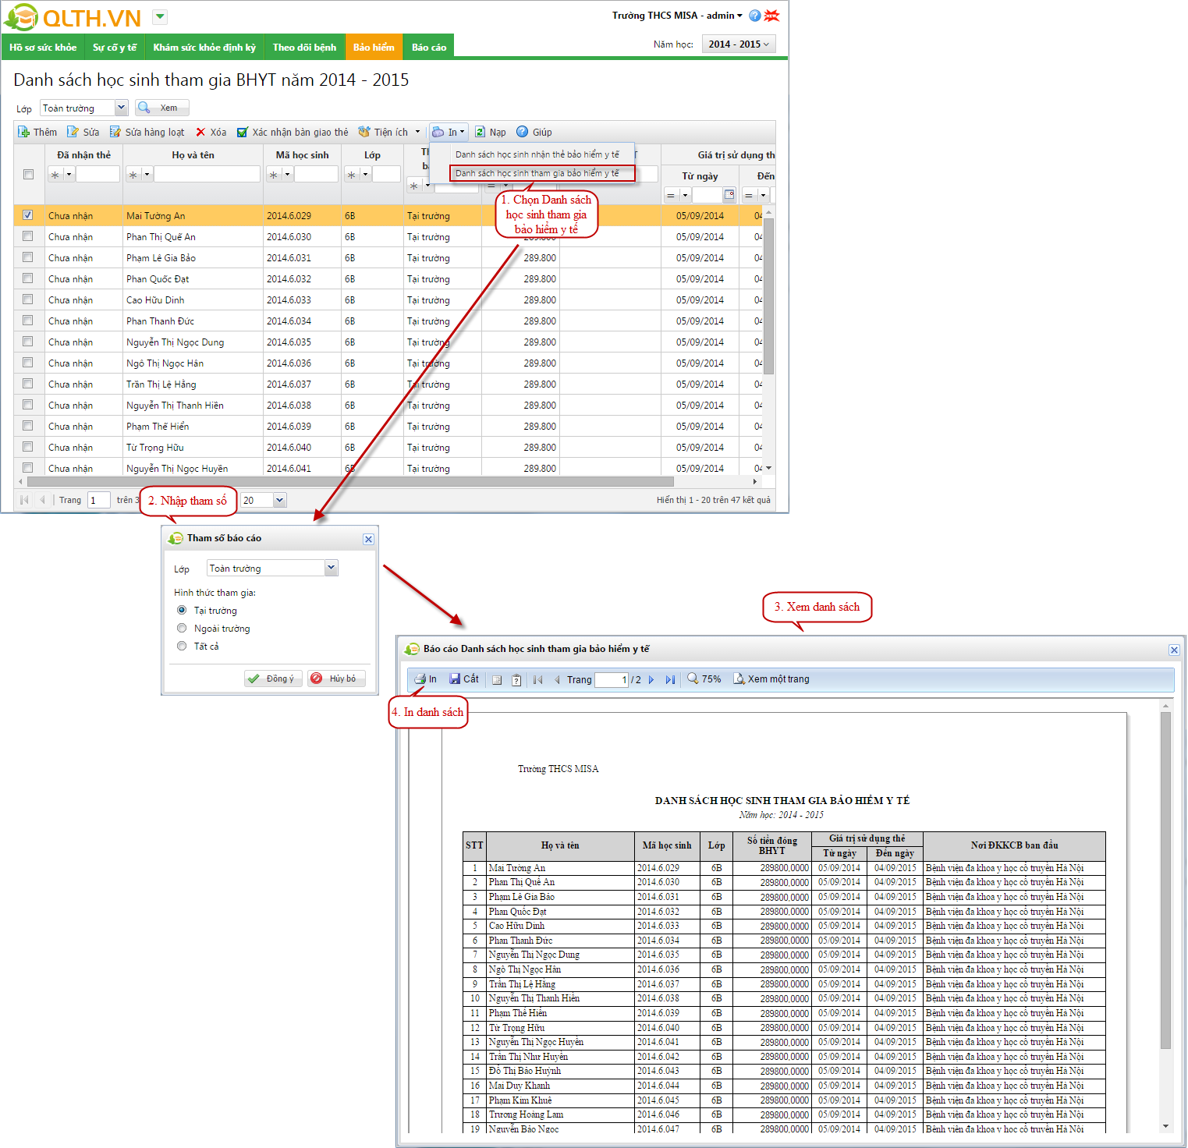Switch to the Báo cáo tab

tap(429, 48)
